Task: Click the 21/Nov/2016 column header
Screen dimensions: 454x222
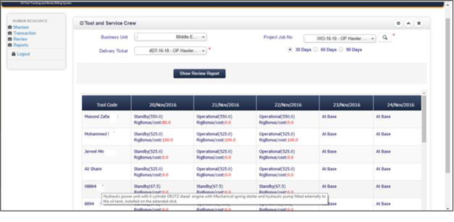Action: 225,104
